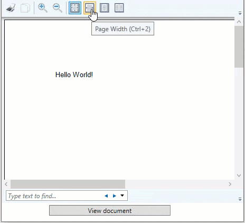Image resolution: width=245 pixels, height=223 pixels.
Task: Zoom out with the minus magnifier icon
Action: (x=58, y=8)
